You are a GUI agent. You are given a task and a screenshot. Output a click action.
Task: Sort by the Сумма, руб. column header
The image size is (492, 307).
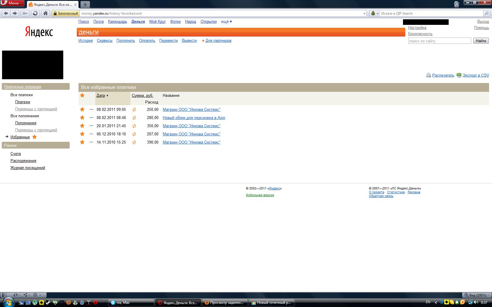(x=142, y=96)
